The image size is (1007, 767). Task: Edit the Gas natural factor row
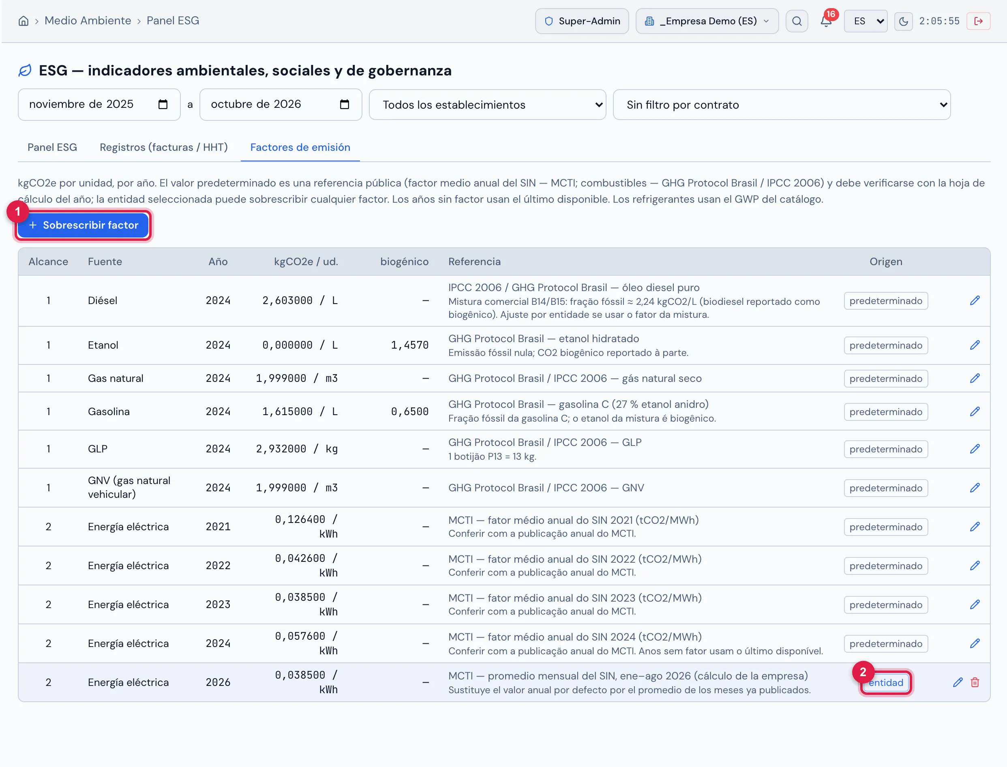coord(975,379)
